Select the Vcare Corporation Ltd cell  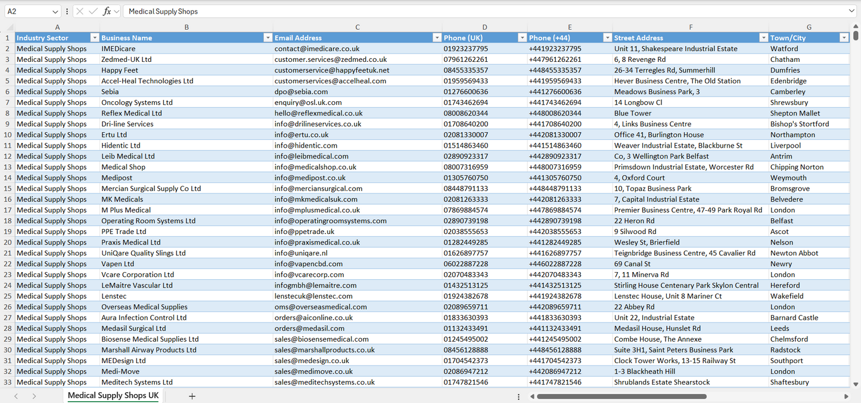click(x=187, y=274)
